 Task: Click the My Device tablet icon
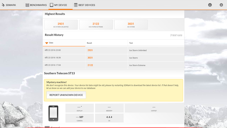tap(51, 5)
